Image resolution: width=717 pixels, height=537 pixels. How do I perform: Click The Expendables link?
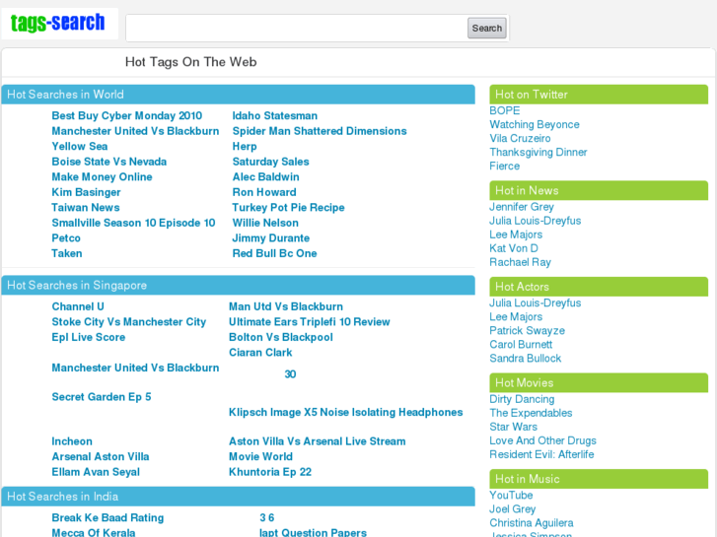click(x=531, y=413)
